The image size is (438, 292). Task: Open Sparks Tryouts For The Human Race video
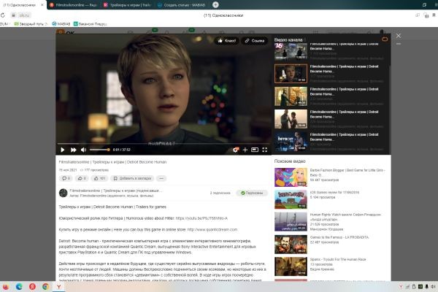(291, 266)
